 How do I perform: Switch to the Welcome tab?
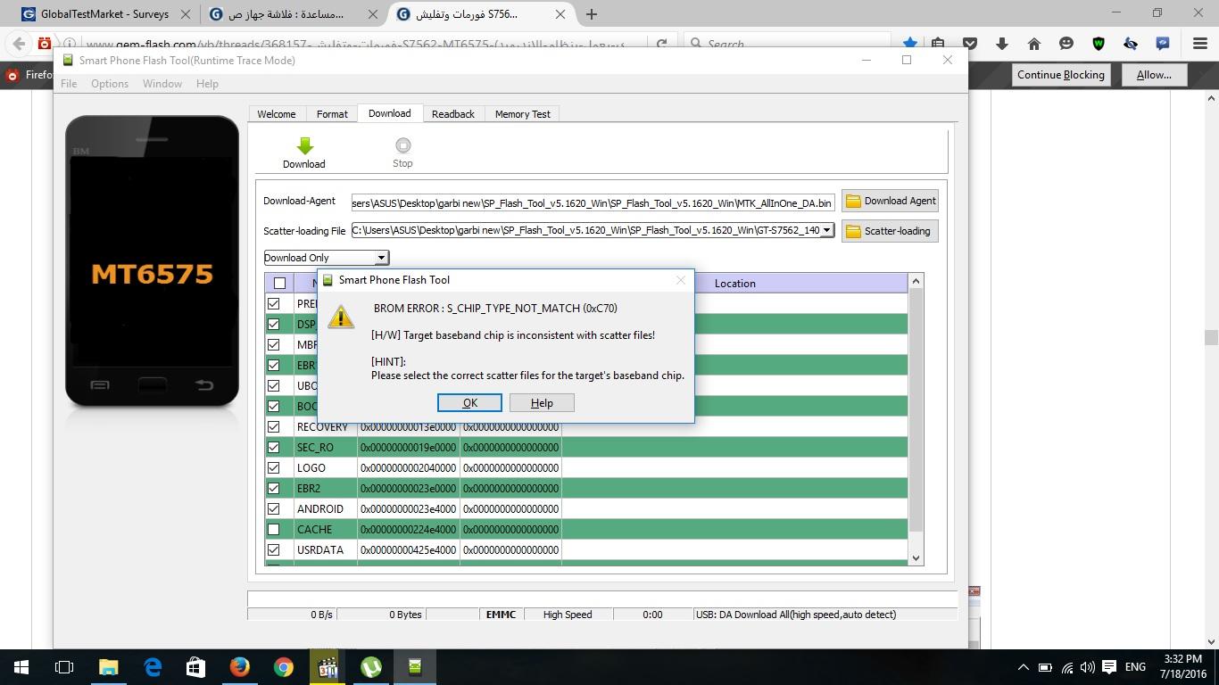point(277,114)
